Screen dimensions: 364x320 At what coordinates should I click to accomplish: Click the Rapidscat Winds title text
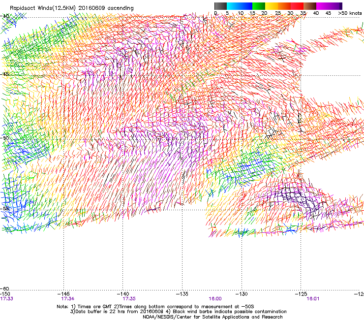point(71,8)
